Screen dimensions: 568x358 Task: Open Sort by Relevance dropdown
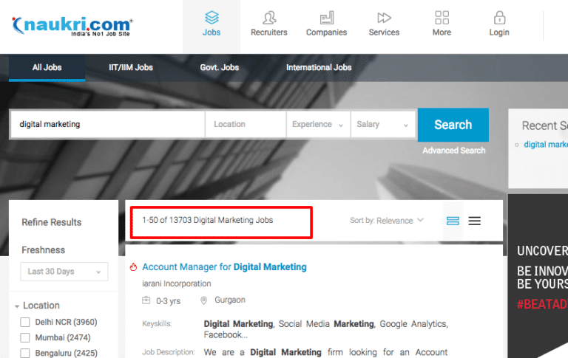[x=387, y=220]
